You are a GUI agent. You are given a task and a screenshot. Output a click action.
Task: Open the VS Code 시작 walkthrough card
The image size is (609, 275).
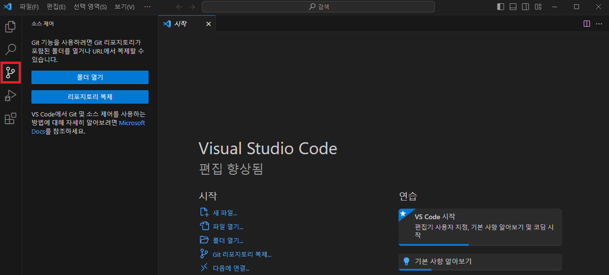[x=480, y=227]
